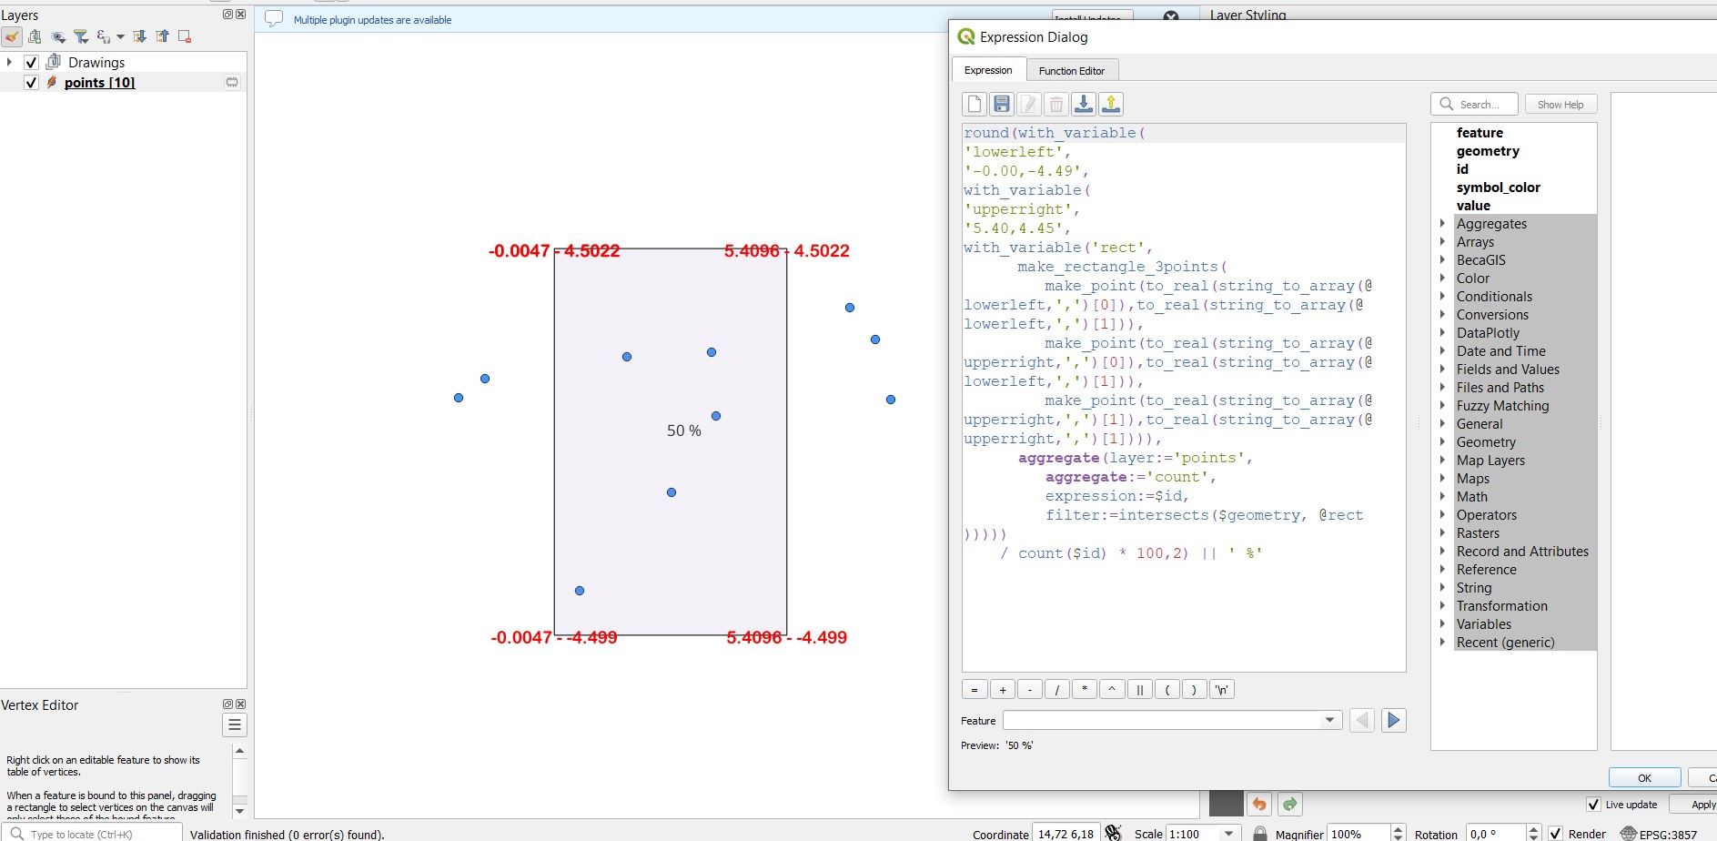Expand the Geometry function group
Image resolution: width=1717 pixels, height=841 pixels.
tap(1442, 441)
